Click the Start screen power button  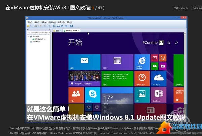(169, 43)
